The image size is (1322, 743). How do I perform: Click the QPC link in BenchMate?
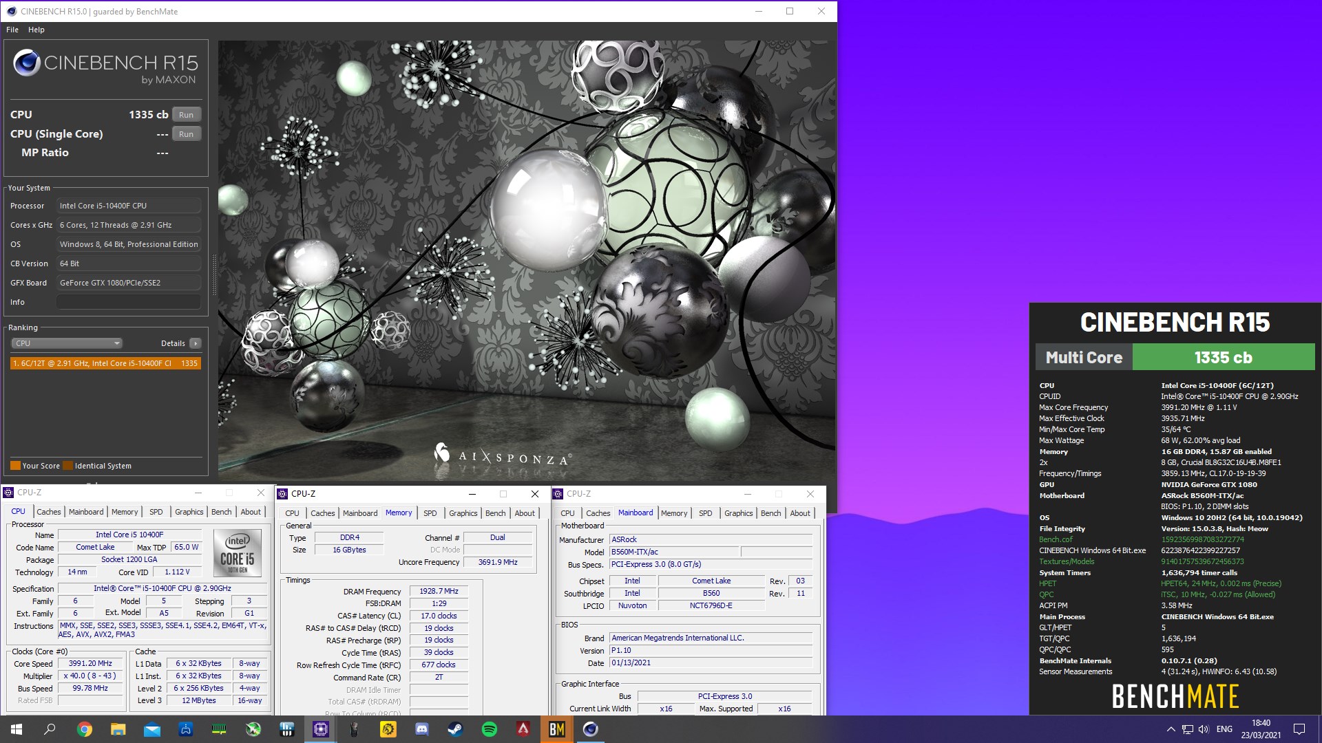point(1047,594)
